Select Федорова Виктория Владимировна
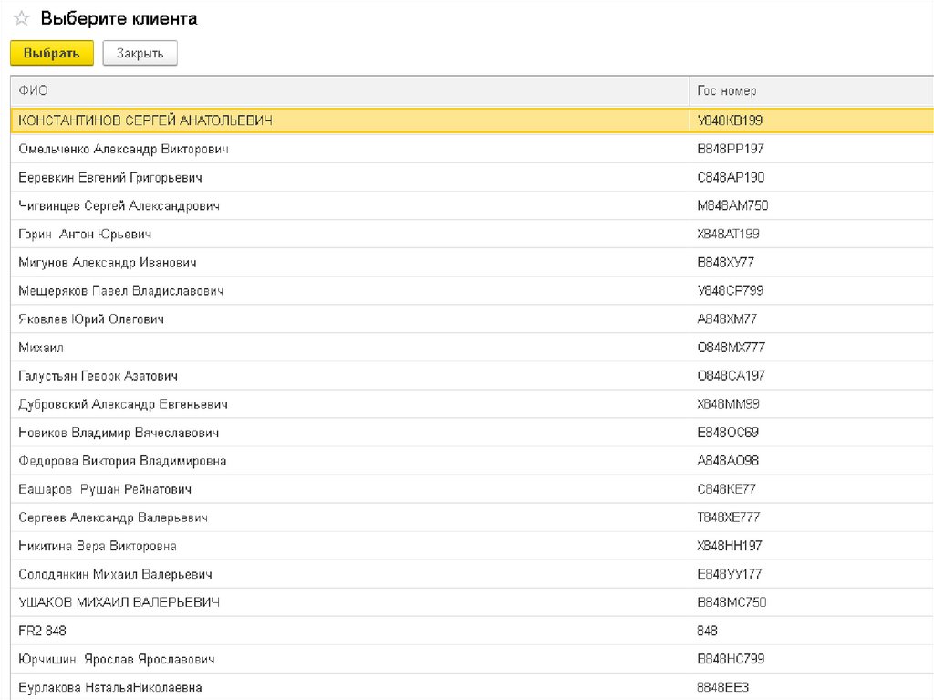The width and height of the screenshot is (934, 700). point(122,461)
